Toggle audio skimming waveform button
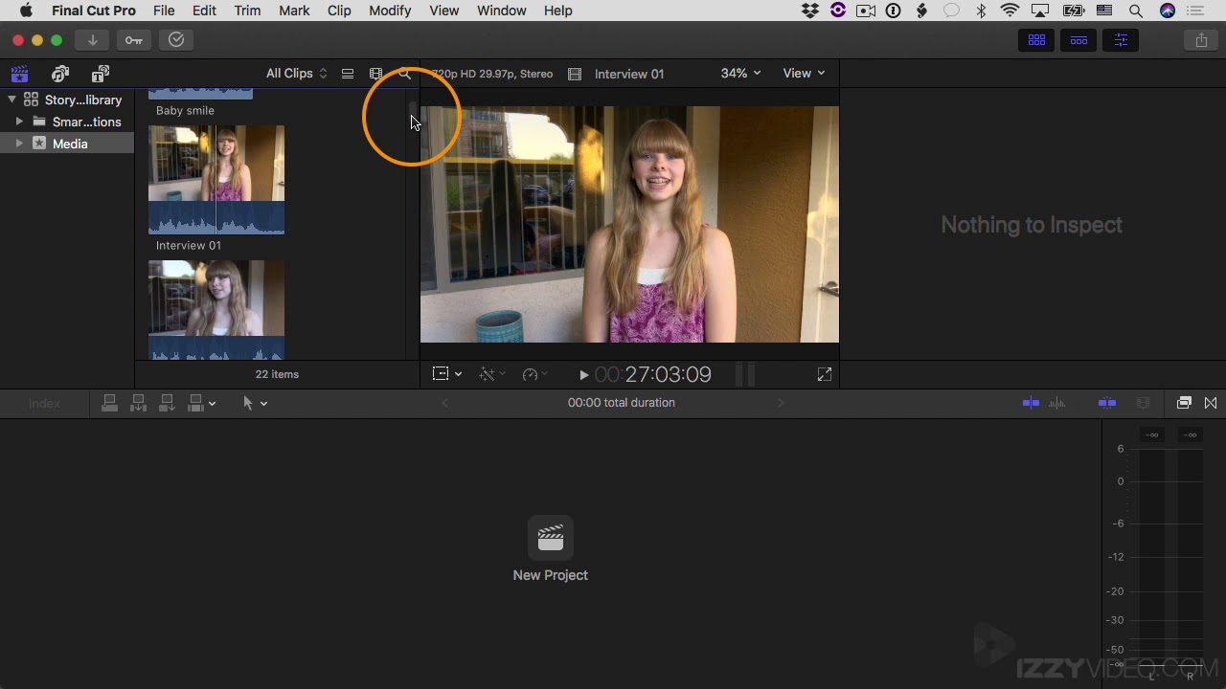Screen dimensions: 1226x689 pos(1057,403)
